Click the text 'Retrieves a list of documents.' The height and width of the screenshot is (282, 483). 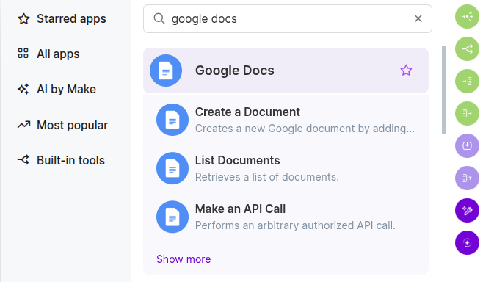(267, 177)
